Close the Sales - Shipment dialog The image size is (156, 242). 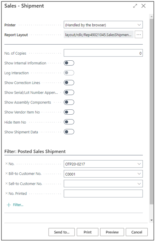[143, 6]
